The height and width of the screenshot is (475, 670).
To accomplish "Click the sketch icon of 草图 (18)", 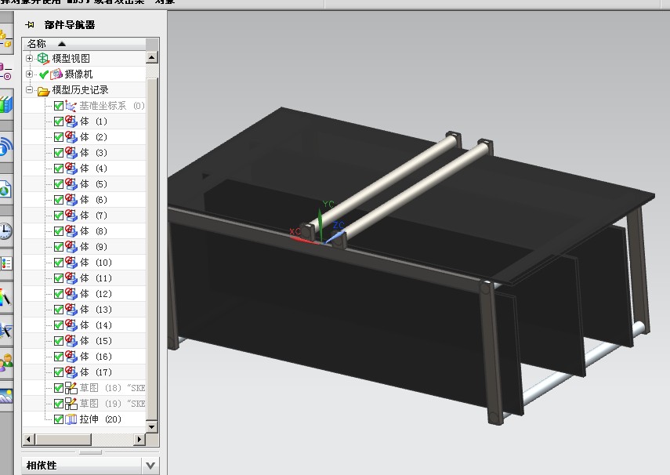I will [x=71, y=388].
